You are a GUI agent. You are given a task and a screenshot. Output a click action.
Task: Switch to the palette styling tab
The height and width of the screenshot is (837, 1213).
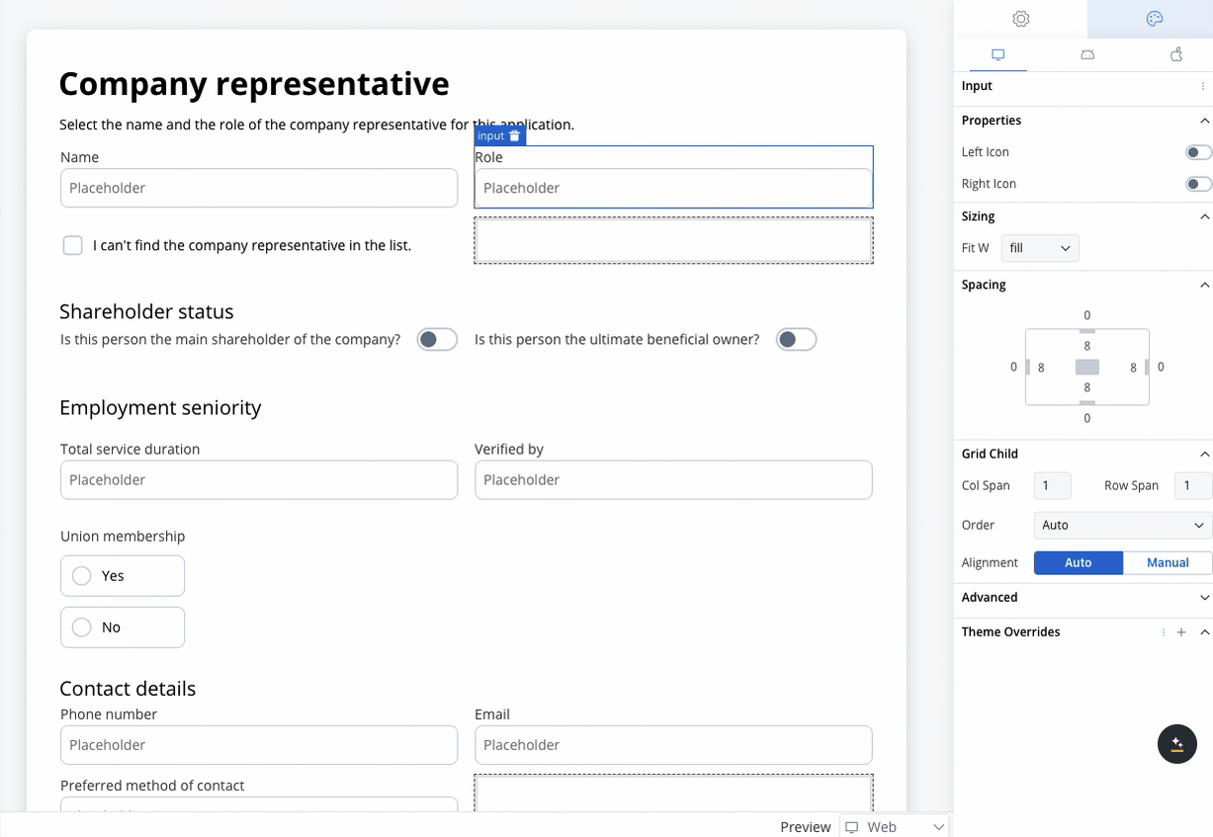pyautogui.click(x=1154, y=19)
